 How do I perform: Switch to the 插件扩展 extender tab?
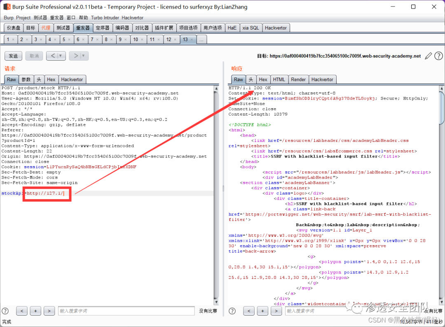pos(164,28)
